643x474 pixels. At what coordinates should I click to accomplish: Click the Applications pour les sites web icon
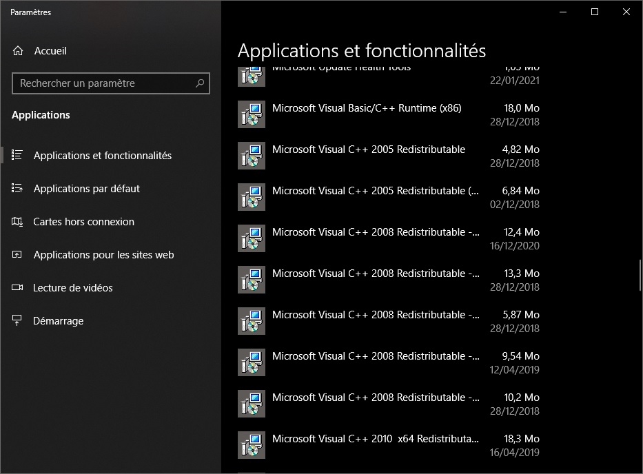point(17,255)
